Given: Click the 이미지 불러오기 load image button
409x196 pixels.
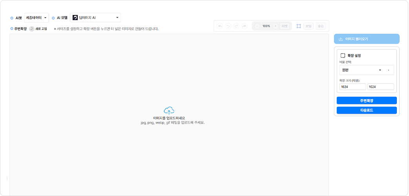Looking at the screenshot, I should coord(367,39).
